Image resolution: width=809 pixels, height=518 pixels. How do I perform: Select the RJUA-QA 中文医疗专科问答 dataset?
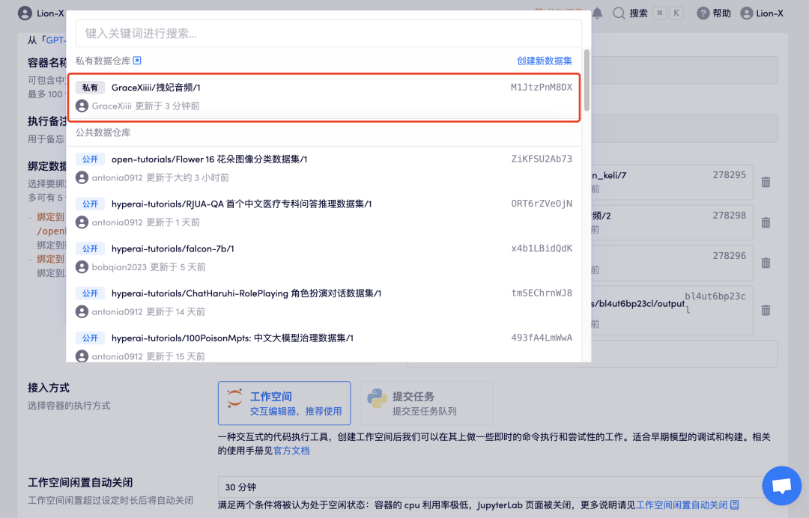[324, 213]
